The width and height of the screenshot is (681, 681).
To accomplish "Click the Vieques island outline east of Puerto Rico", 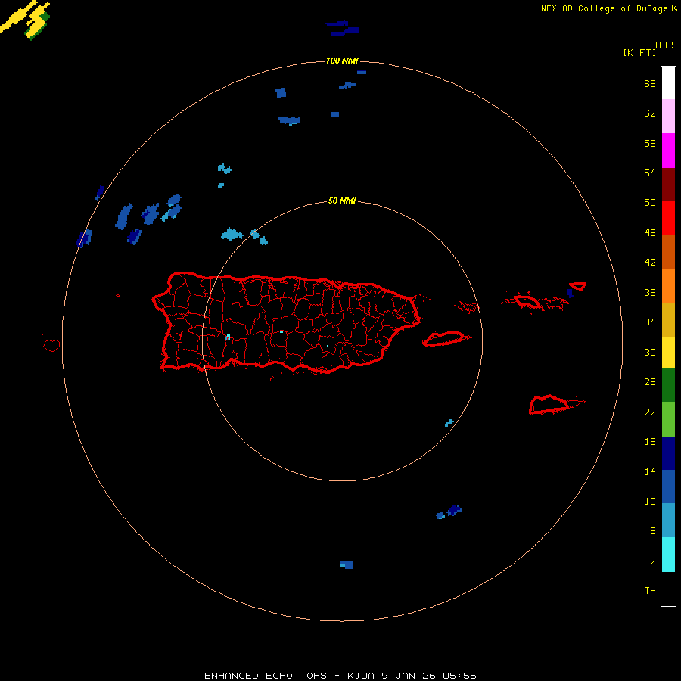I will coord(446,339).
